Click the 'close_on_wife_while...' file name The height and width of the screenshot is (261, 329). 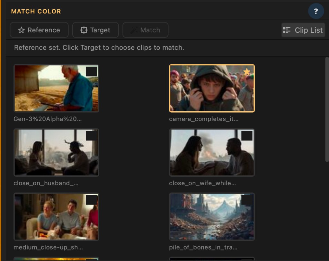tap(202, 183)
